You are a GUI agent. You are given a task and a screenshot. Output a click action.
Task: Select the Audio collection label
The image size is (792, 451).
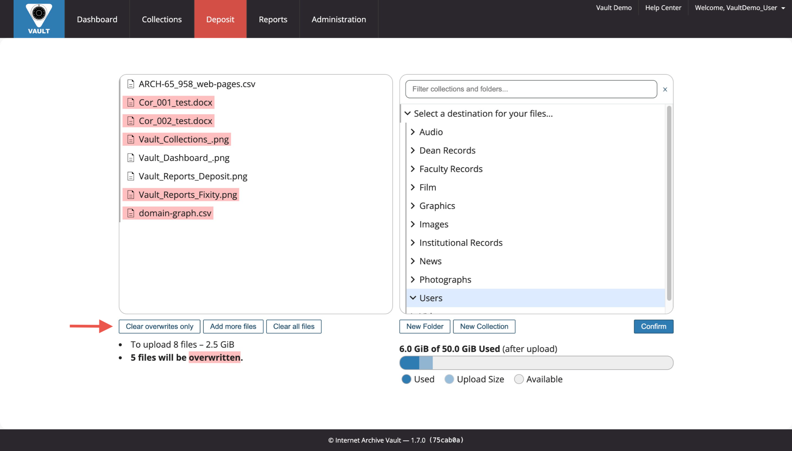[431, 132]
